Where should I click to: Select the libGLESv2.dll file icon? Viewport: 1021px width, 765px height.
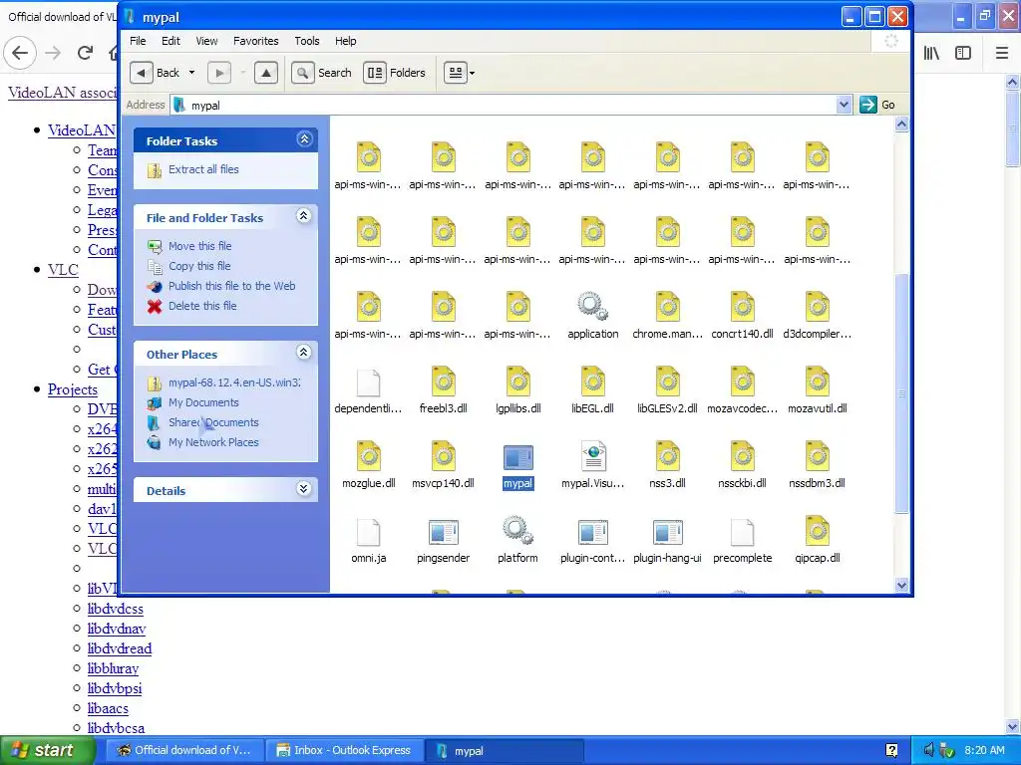click(x=667, y=382)
